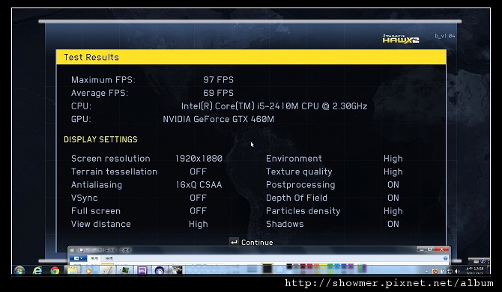Open Windows Explorer folder on taskbar
Screen dimensions: 502x292
tap(73, 270)
